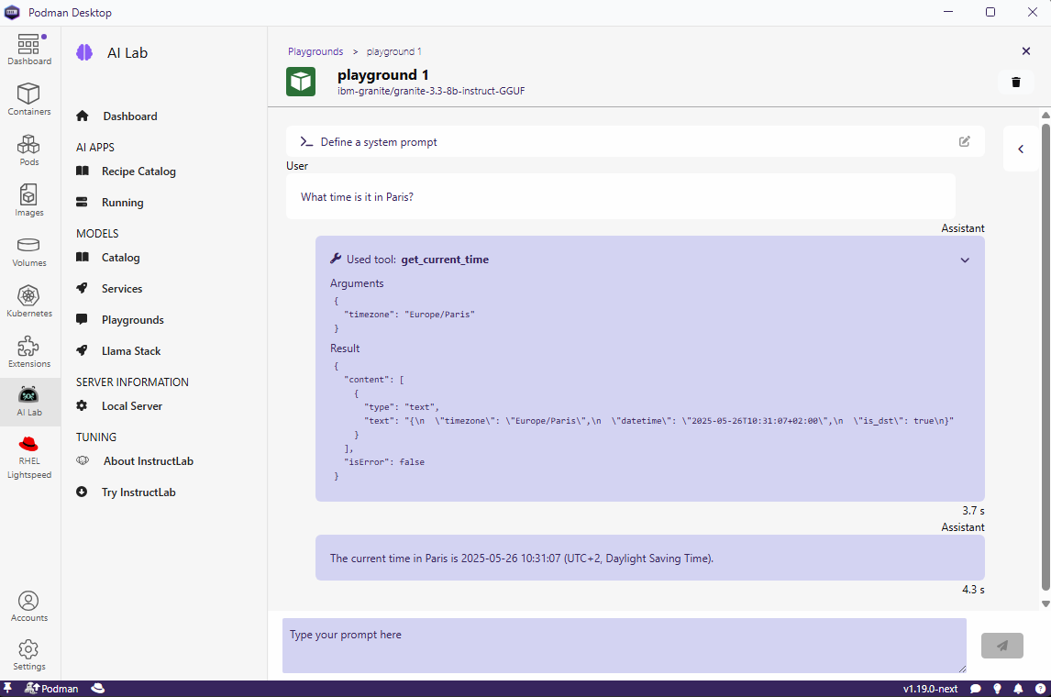The height and width of the screenshot is (697, 1051).
Task: Open Local Server settings
Action: 131,406
